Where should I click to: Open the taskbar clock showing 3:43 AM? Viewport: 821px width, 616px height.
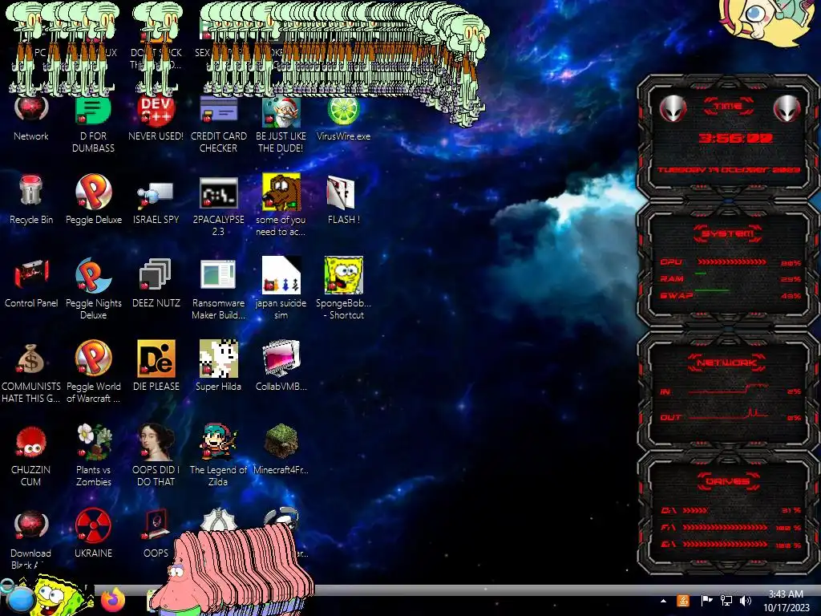point(786,601)
